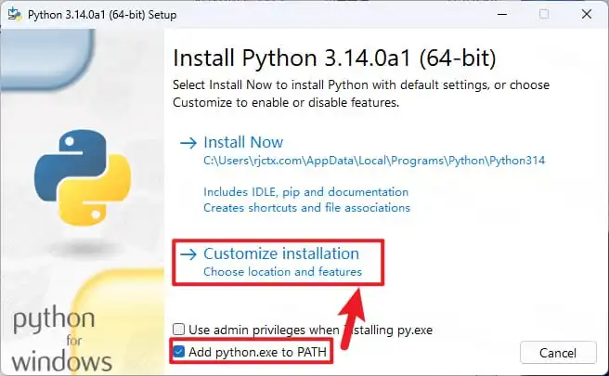Image resolution: width=609 pixels, height=376 pixels.
Task: Uncheck Add python.exe to PATH
Action: 178,352
